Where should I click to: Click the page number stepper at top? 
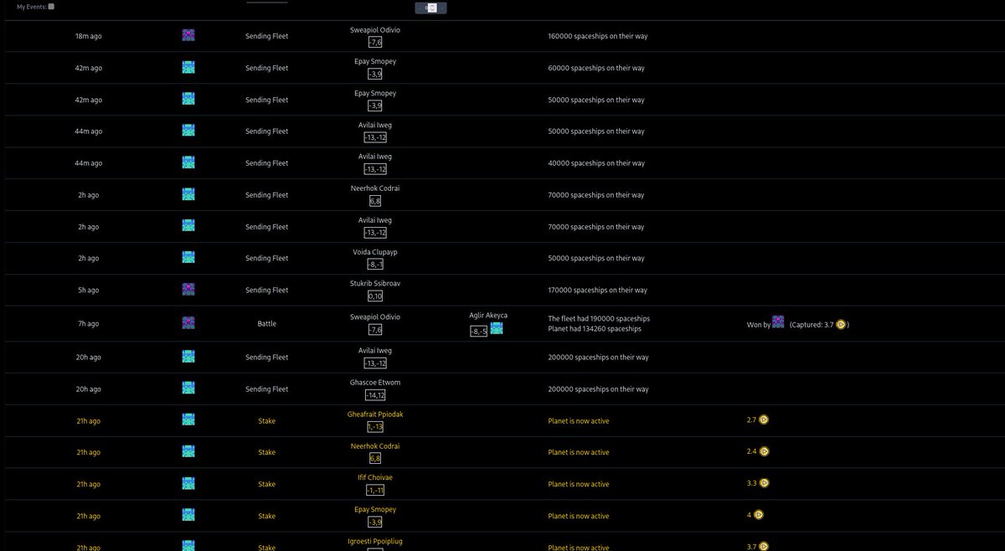[x=430, y=8]
